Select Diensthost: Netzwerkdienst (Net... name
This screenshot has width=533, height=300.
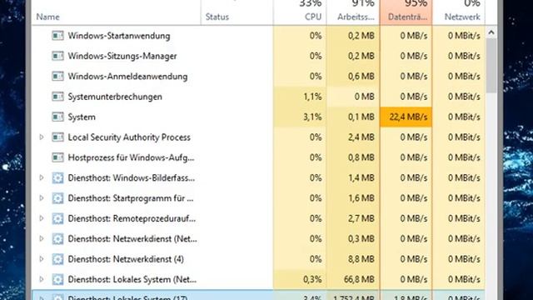click(132, 239)
